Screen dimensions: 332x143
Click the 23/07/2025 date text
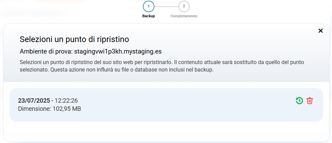click(x=34, y=101)
